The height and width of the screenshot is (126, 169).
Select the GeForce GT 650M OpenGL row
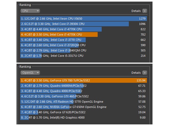pyautogui.click(x=84, y=107)
